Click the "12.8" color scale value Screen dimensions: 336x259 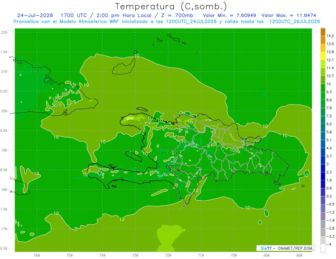pyautogui.click(x=330, y=52)
